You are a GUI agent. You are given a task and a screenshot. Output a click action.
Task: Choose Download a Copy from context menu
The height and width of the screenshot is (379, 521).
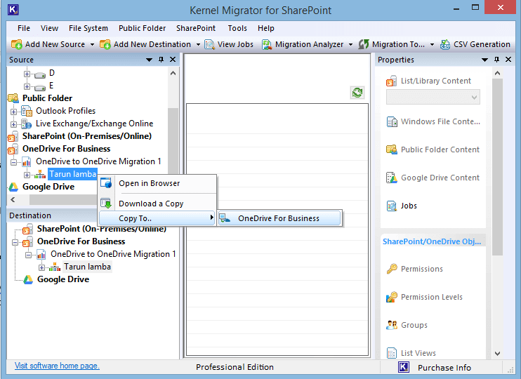pos(151,204)
